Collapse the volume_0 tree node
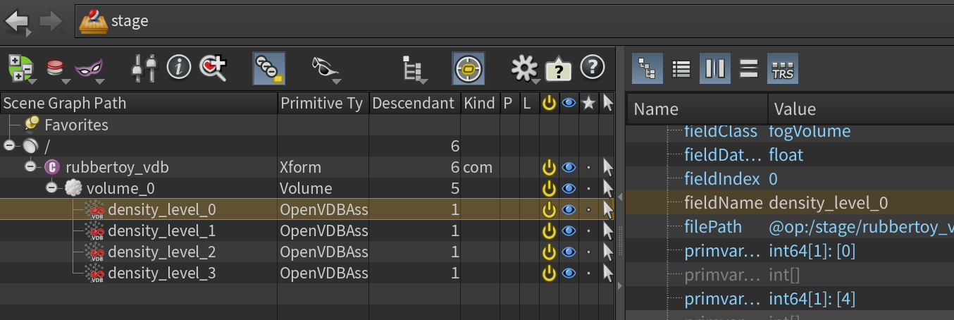This screenshot has height=320, width=954. point(52,189)
